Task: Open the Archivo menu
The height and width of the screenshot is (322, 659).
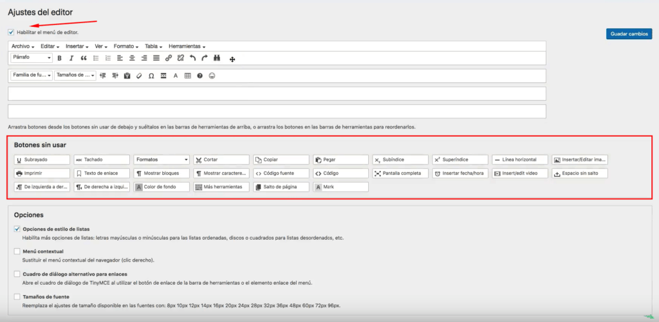Action: pyautogui.click(x=23, y=46)
